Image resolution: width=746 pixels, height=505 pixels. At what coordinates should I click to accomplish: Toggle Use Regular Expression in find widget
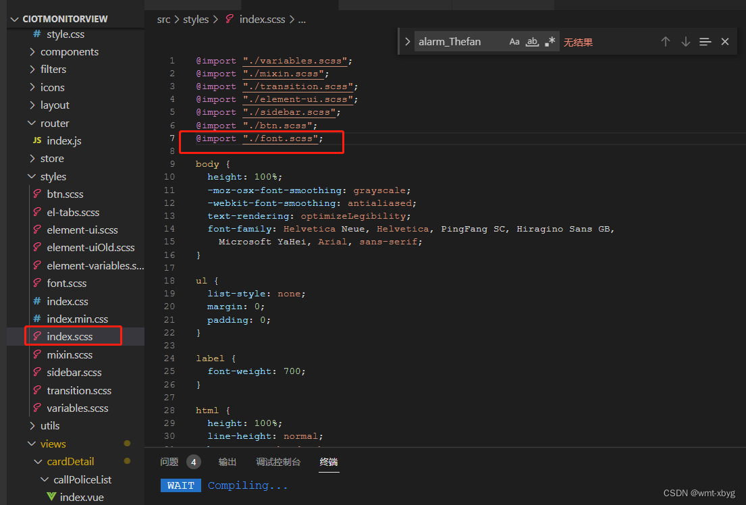[550, 42]
